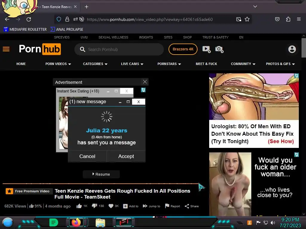Click the Jump to icon
Viewport: 306px width, 229px height.
point(145,206)
